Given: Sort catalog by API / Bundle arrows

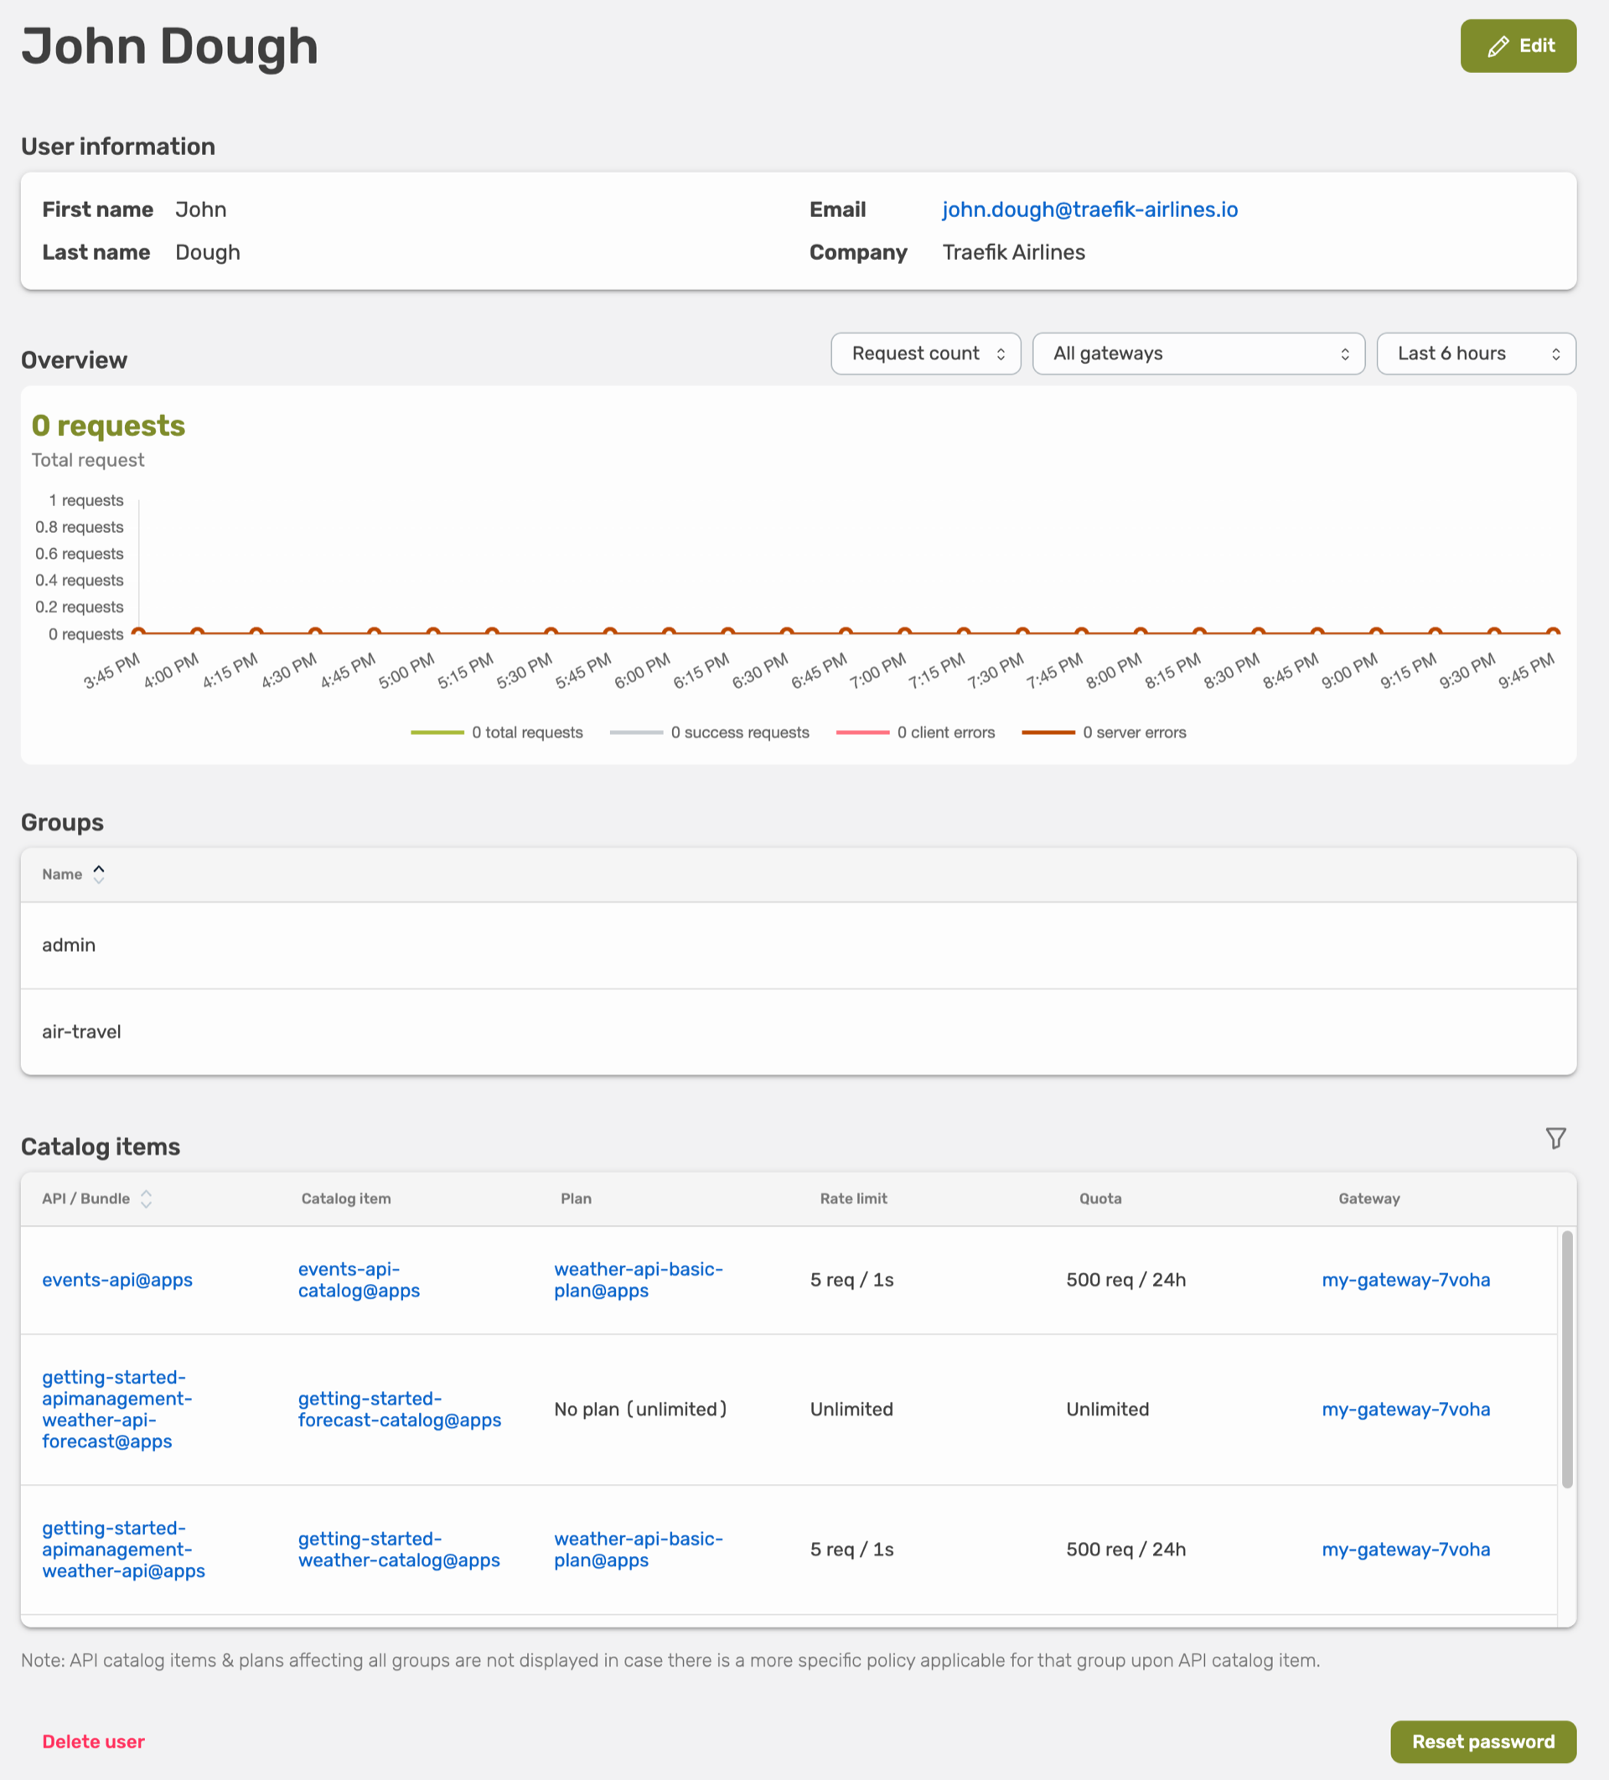Looking at the screenshot, I should point(147,1198).
